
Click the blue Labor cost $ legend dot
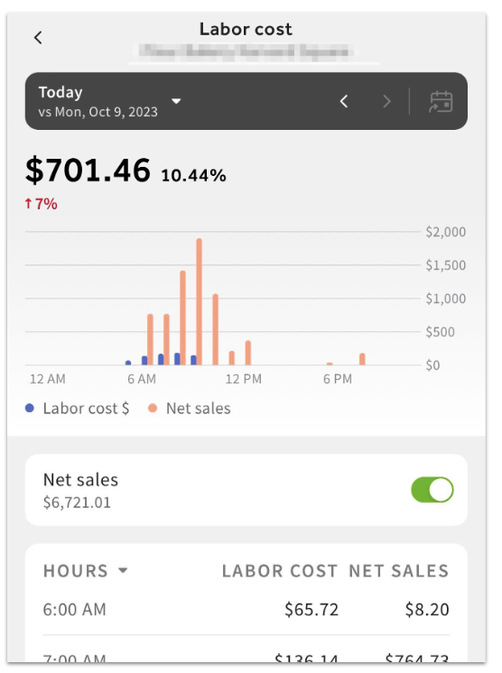[30, 408]
